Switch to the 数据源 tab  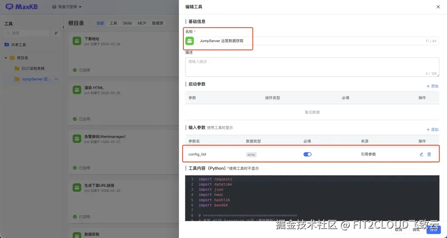[x=158, y=23]
